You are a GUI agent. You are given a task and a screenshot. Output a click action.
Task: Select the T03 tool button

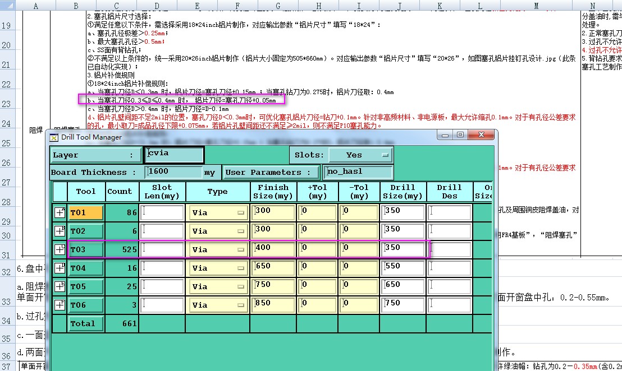86,249
